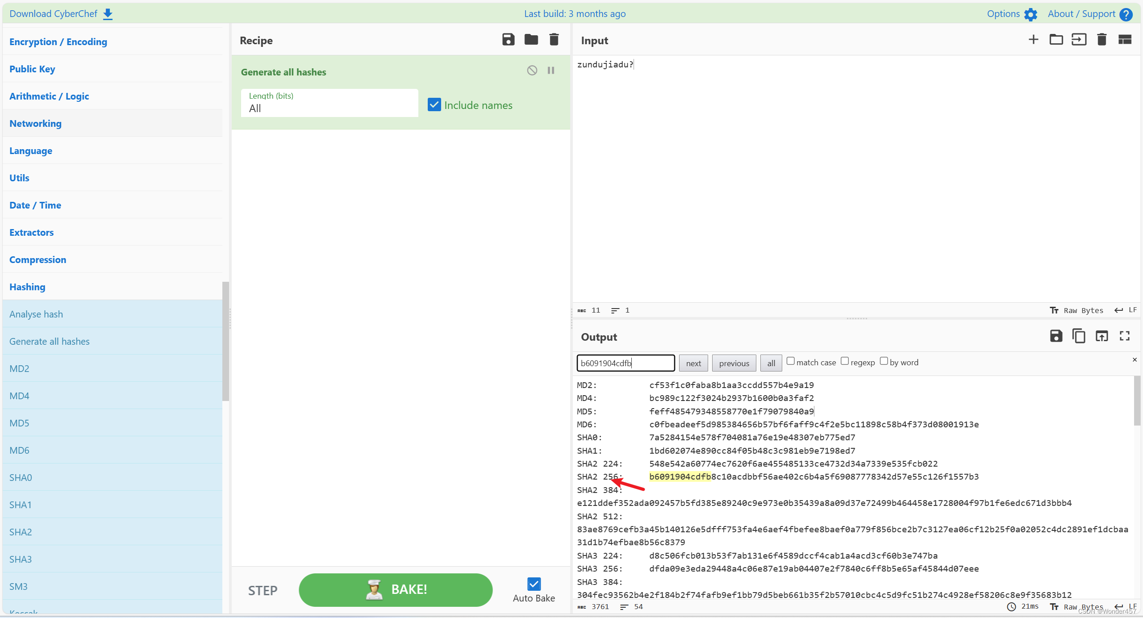This screenshot has height=618, width=1143.
Task: Select the SHA2 operation
Action: [21, 532]
